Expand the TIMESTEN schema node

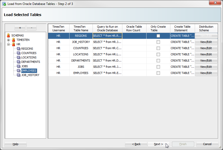(x=8, y=40)
